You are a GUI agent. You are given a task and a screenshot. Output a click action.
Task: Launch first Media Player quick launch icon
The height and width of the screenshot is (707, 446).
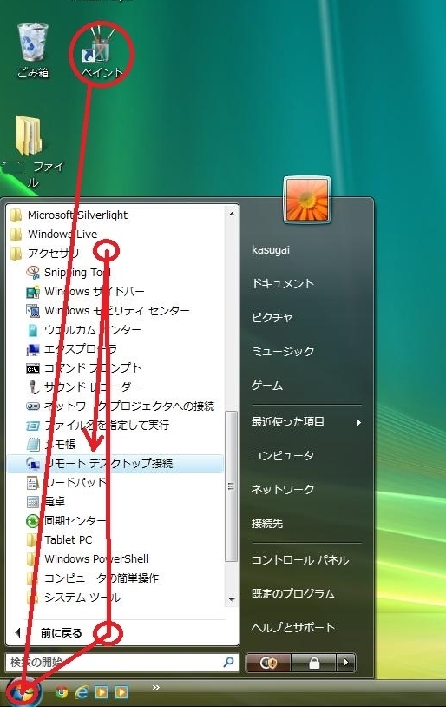tap(102, 691)
